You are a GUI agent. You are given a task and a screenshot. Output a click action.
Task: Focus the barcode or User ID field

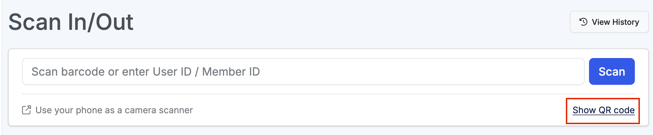[x=303, y=71]
